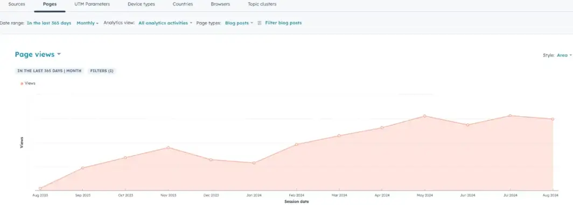Select the In the last 365 days date range
The width and height of the screenshot is (573, 205).
click(49, 23)
